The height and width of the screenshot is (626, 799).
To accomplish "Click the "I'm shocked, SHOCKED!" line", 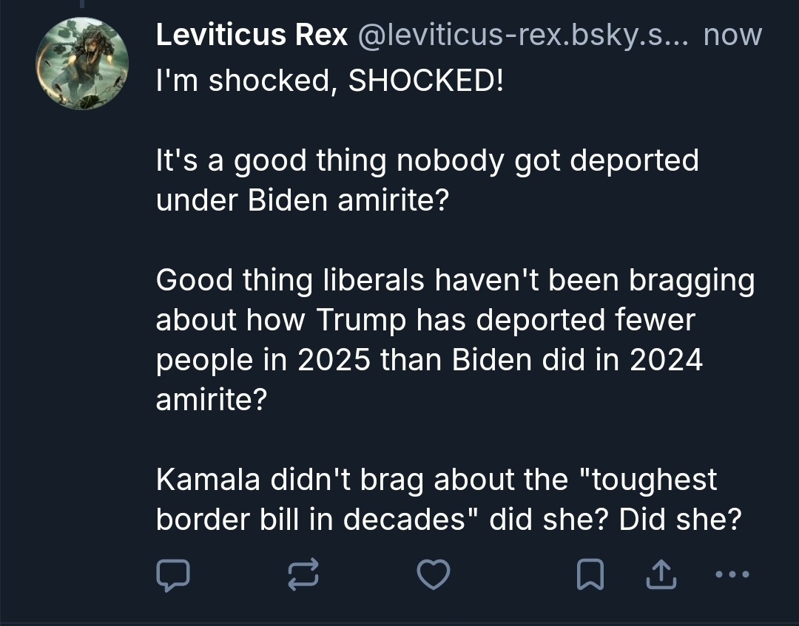I will [x=330, y=81].
